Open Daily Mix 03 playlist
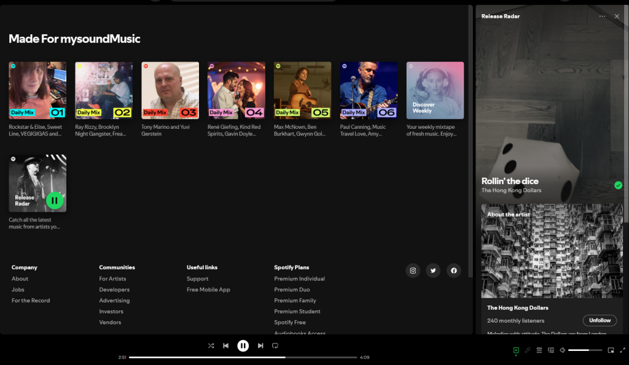629x365 pixels. click(170, 90)
